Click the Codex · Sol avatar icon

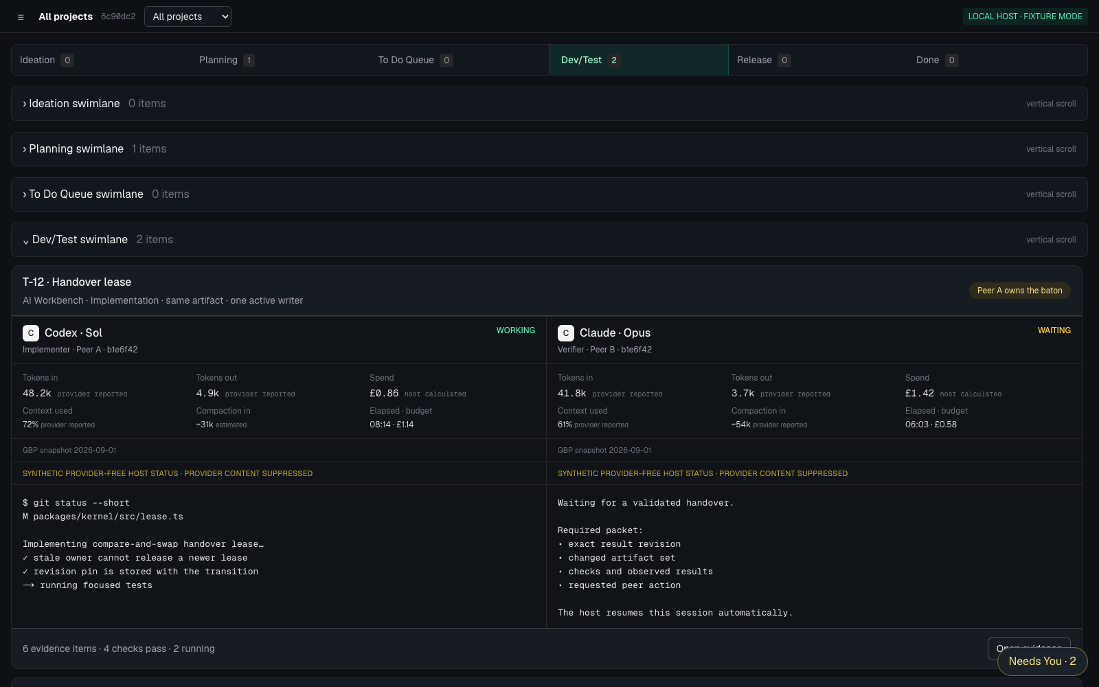(x=31, y=333)
